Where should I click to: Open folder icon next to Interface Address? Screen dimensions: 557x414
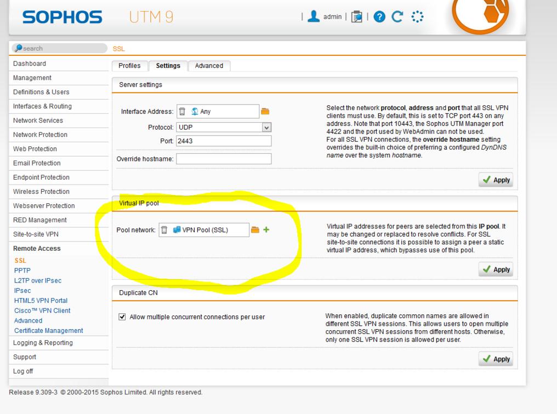click(265, 111)
